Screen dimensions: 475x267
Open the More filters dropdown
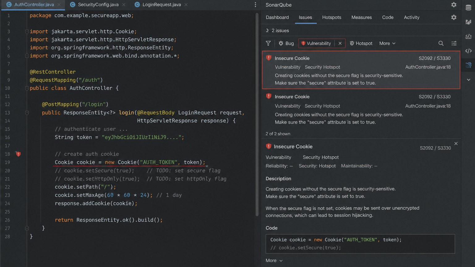387,43
